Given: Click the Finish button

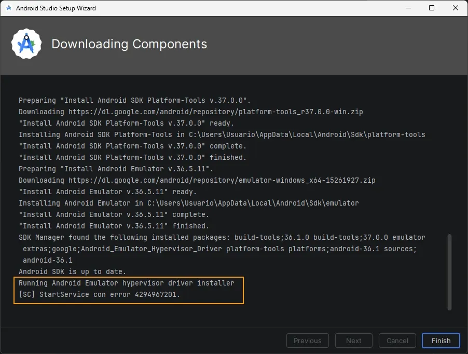Looking at the screenshot, I should tap(441, 341).
